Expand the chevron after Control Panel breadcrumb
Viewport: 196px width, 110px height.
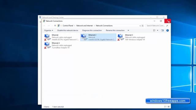pyautogui.click(x=75, y=26)
